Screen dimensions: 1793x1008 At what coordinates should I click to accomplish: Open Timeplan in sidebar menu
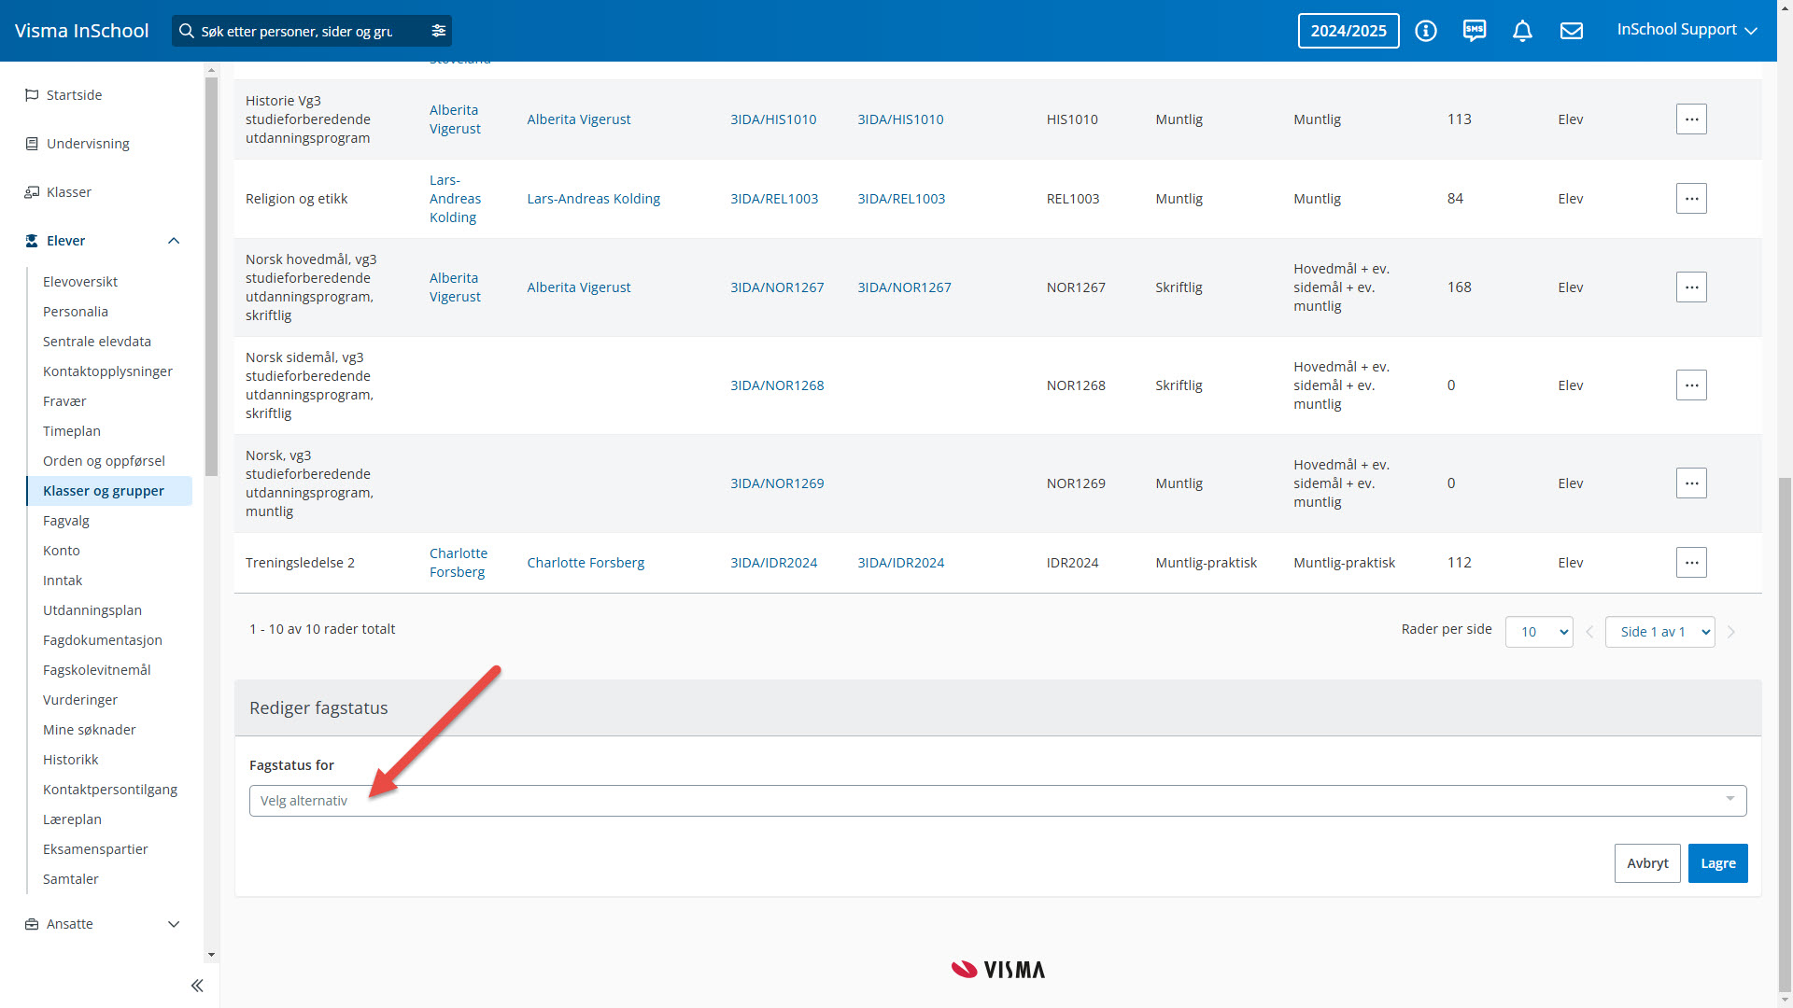pyautogui.click(x=72, y=431)
